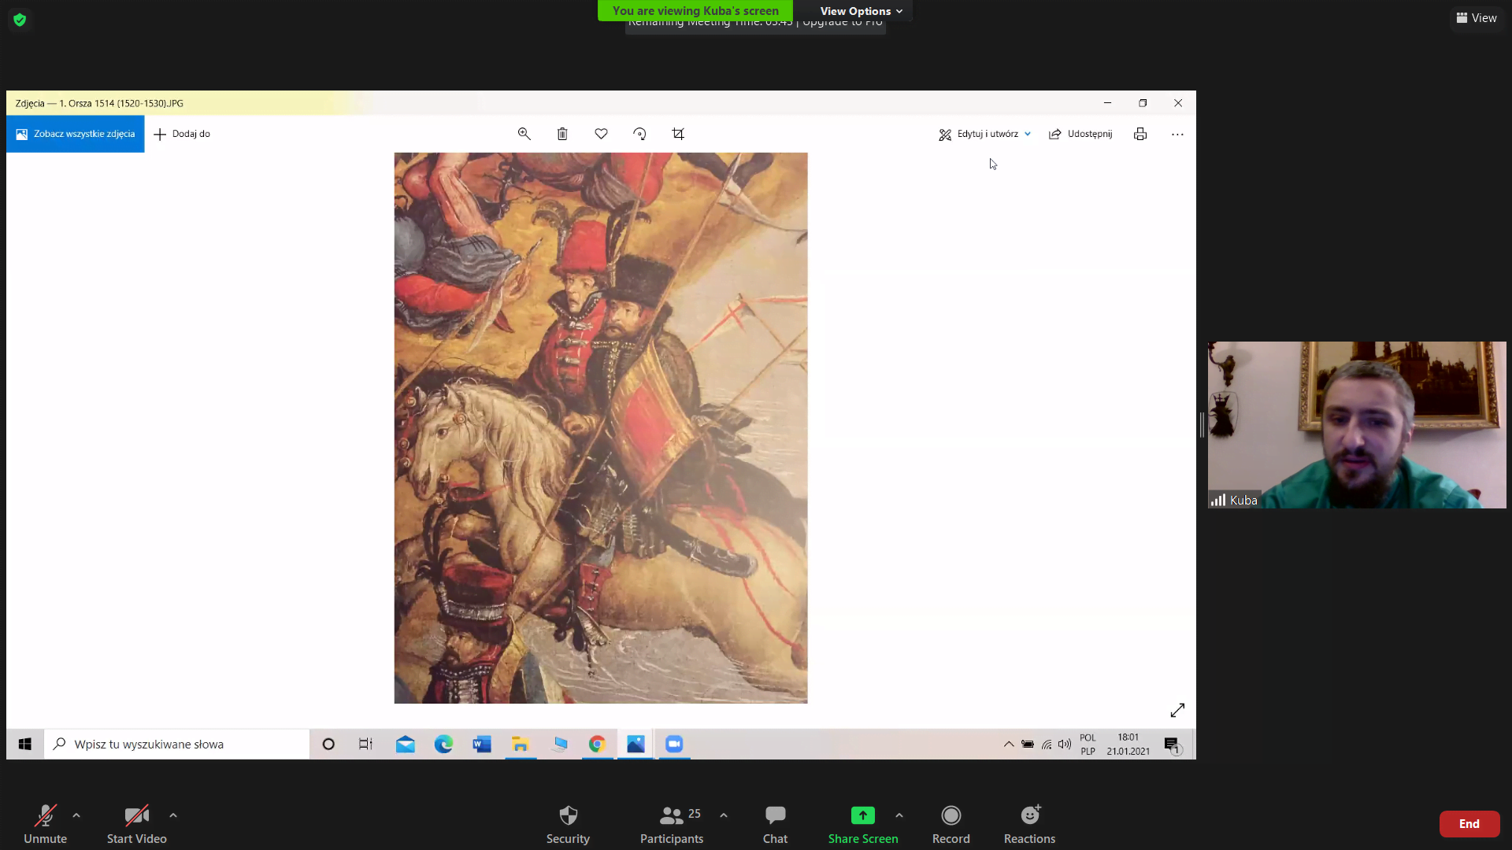Expand audio options arrow next to Unmute
The height and width of the screenshot is (850, 1512).
pyautogui.click(x=76, y=815)
